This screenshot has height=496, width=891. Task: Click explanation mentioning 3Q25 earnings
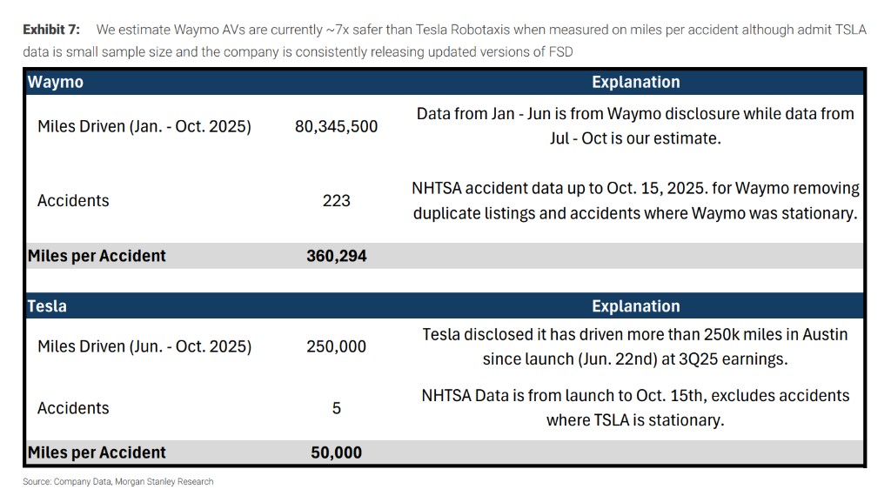coord(635,346)
